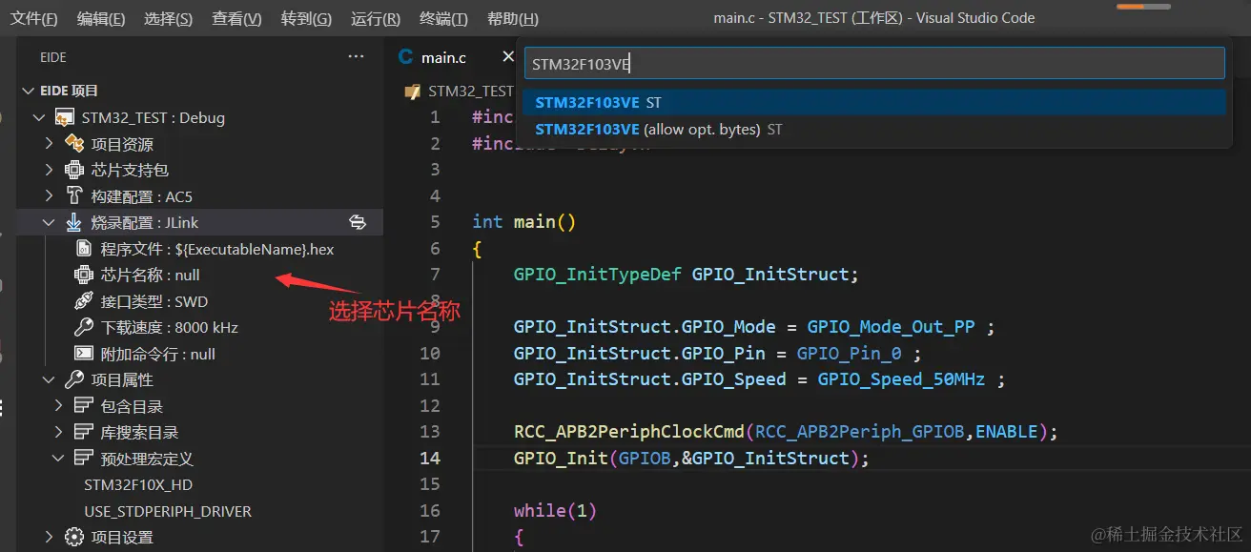This screenshot has height=552, width=1251.
Task: Click the 构建配置 hammer icon
Action: coord(74,196)
